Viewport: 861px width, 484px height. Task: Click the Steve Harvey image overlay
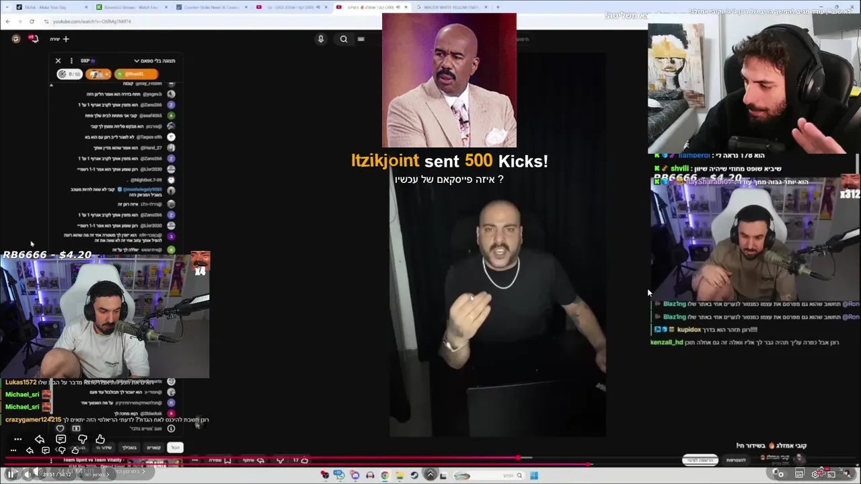449,80
